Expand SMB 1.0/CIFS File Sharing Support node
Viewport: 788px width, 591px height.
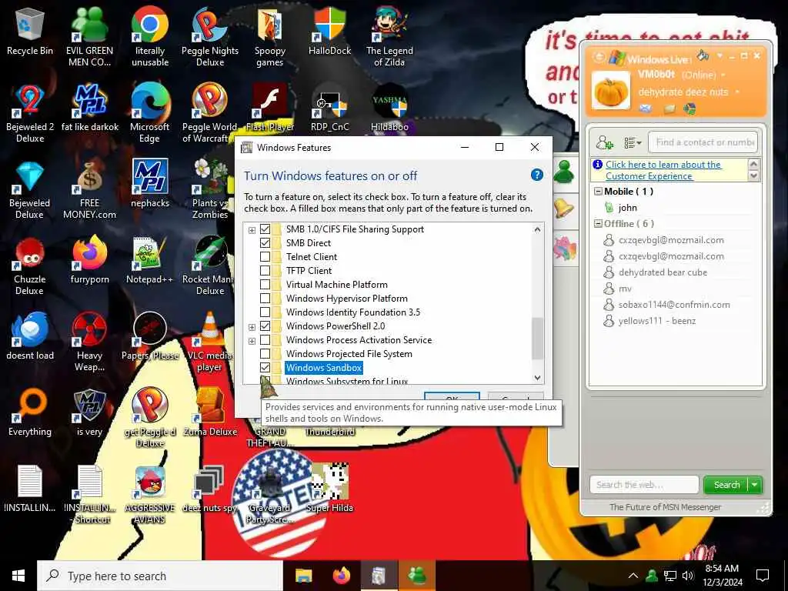point(252,230)
